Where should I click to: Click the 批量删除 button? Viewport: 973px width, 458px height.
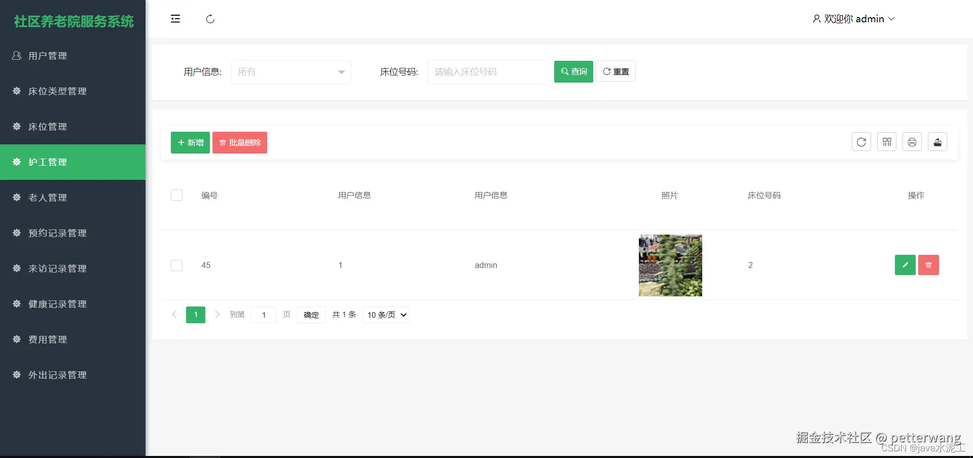[239, 142]
